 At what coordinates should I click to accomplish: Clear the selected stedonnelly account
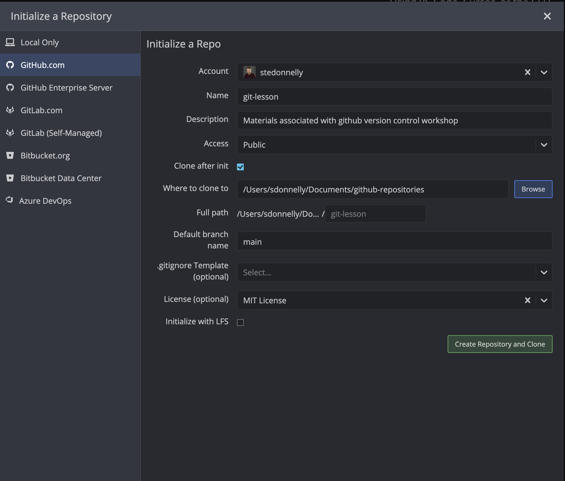tap(527, 72)
